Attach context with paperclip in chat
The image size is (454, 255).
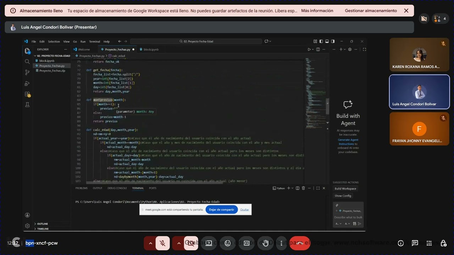point(337,205)
